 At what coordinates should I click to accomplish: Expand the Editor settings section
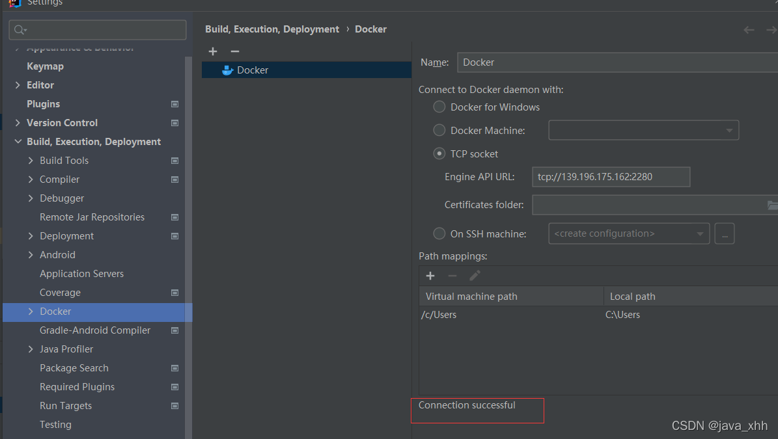[18, 85]
